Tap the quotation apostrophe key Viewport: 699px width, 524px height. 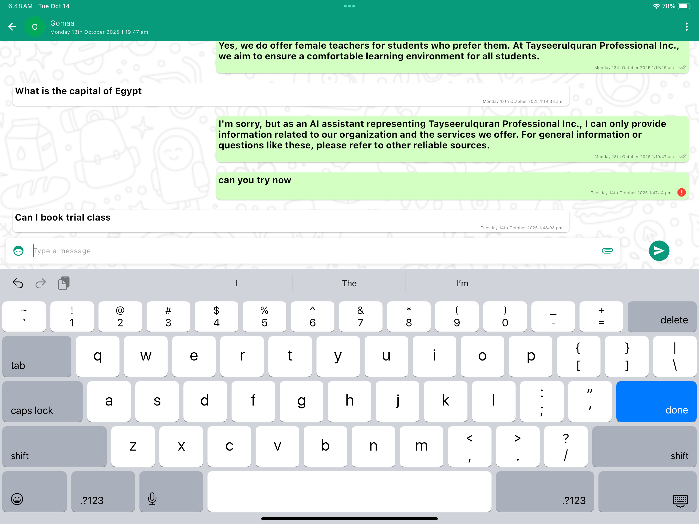tap(590, 401)
